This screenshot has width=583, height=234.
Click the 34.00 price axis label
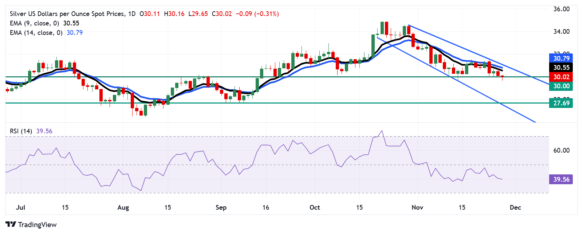pyautogui.click(x=561, y=32)
